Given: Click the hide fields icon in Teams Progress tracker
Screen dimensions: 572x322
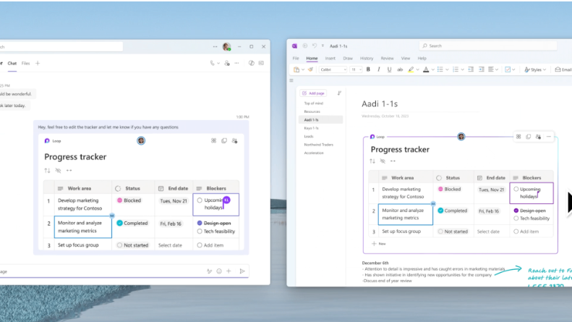Looking at the screenshot, I should pos(58,171).
